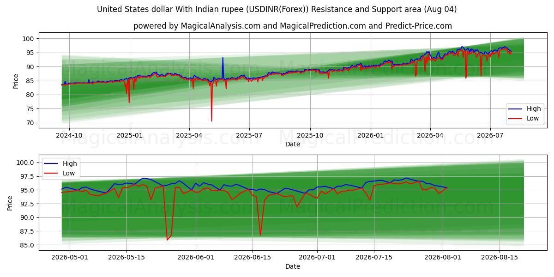
Task: Click the '85.0' price tick on bottom chart
Action: point(27,245)
